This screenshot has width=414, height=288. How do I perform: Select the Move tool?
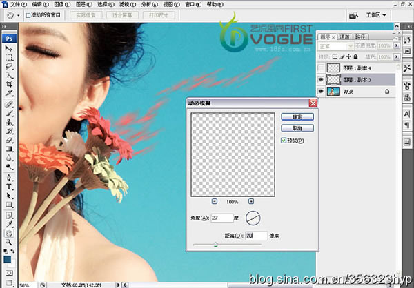9,48
